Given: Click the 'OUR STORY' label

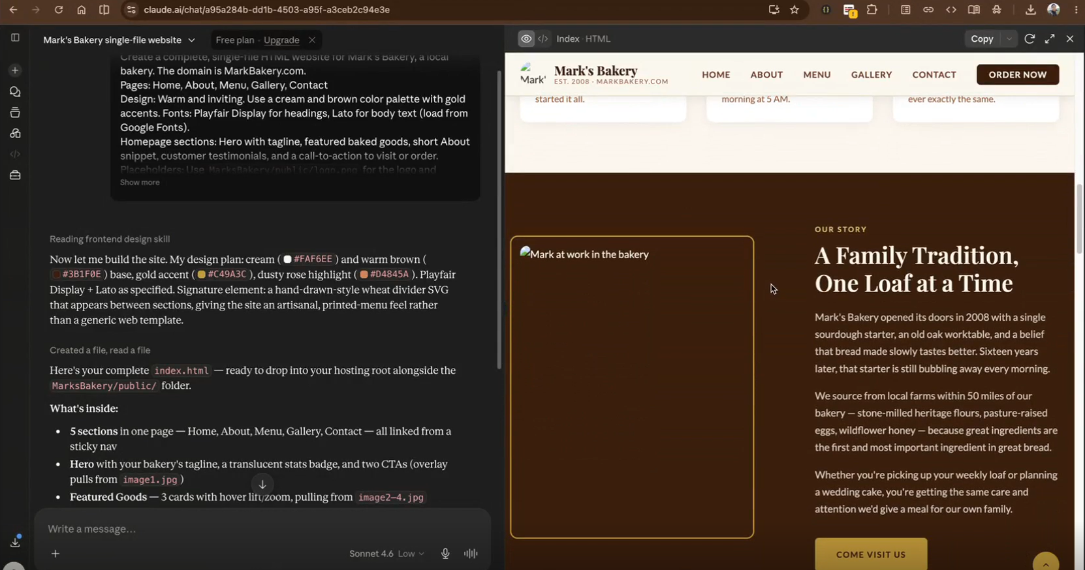Looking at the screenshot, I should 841,230.
